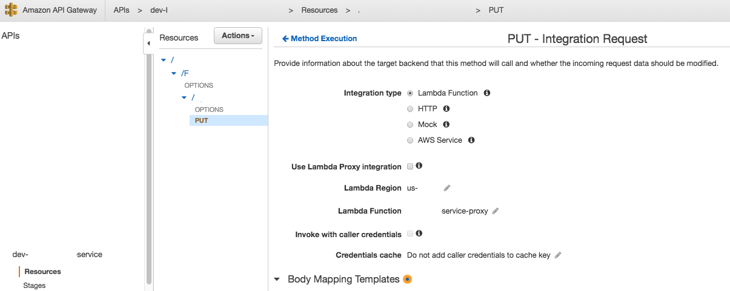Collapse the nested / resource under /F
Image resolution: width=730 pixels, height=291 pixels.
point(184,97)
